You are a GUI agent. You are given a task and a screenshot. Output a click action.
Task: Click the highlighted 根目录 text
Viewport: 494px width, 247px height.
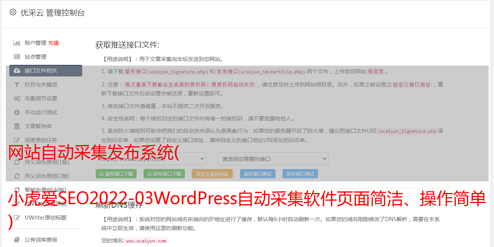click(x=376, y=71)
